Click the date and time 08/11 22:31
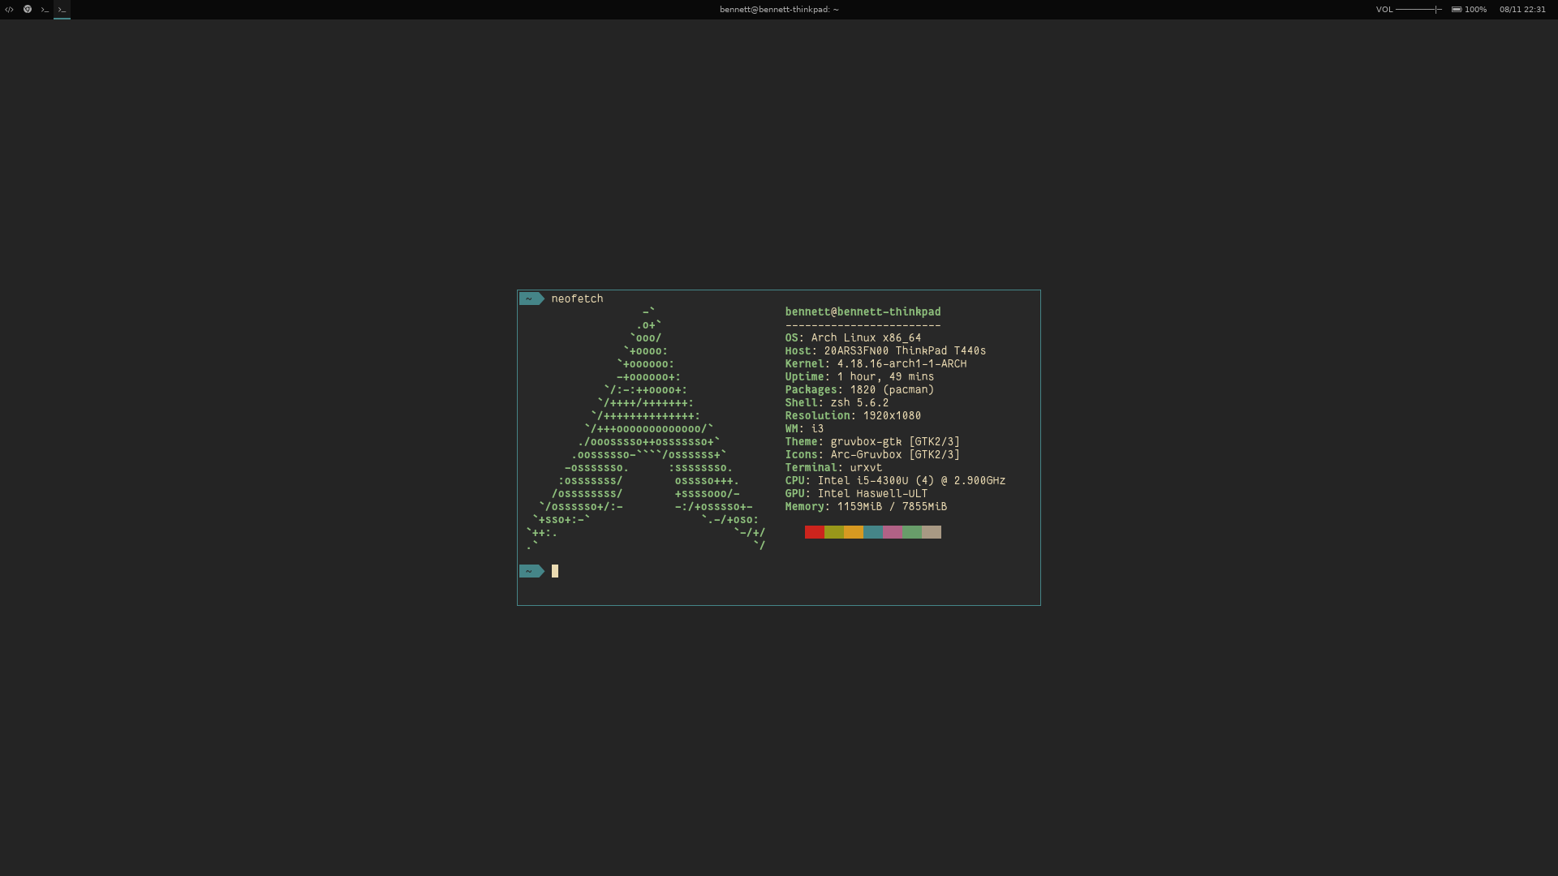1558x876 pixels. point(1522,10)
